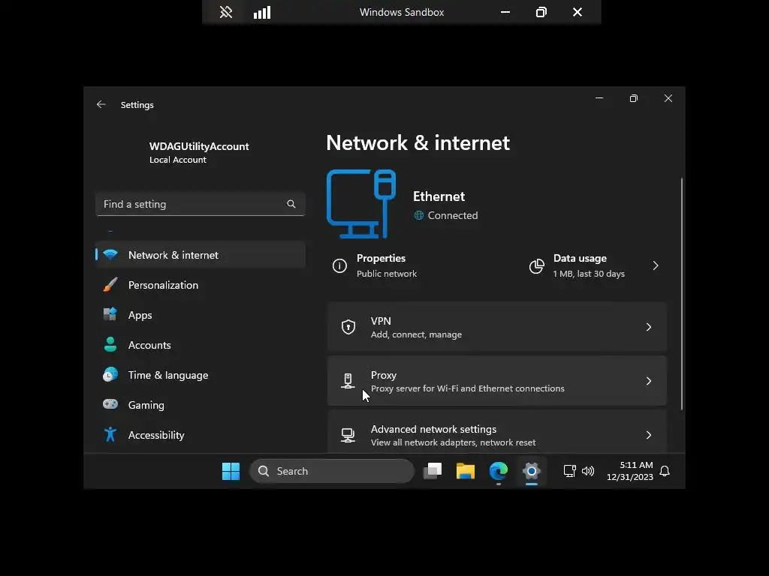Click the Wi-Fi icon beside Network & internet

[110, 255]
